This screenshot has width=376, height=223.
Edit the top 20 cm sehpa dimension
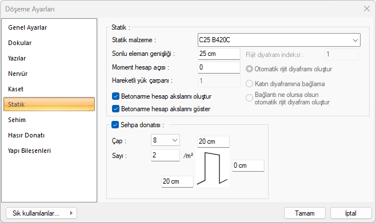(213, 141)
